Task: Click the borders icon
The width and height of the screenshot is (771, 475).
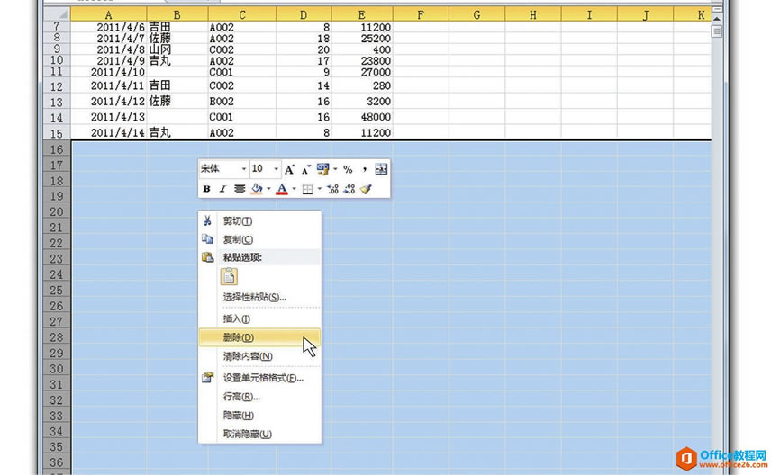Action: point(307,189)
